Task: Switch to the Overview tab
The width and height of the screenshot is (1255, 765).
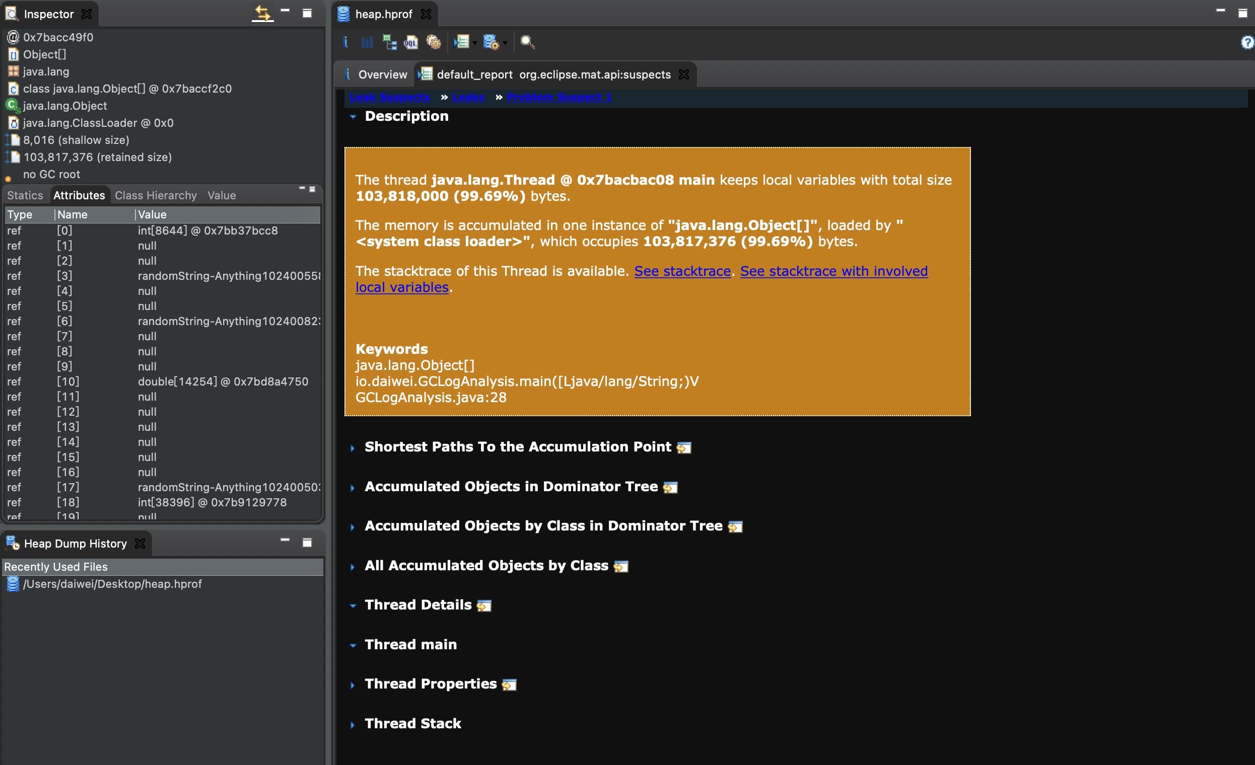Action: pos(382,74)
